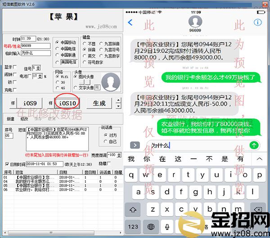This screenshot has width=270, height=238.
Task: Tap candidate word 我 in suggestion bar
Action: pos(131,159)
